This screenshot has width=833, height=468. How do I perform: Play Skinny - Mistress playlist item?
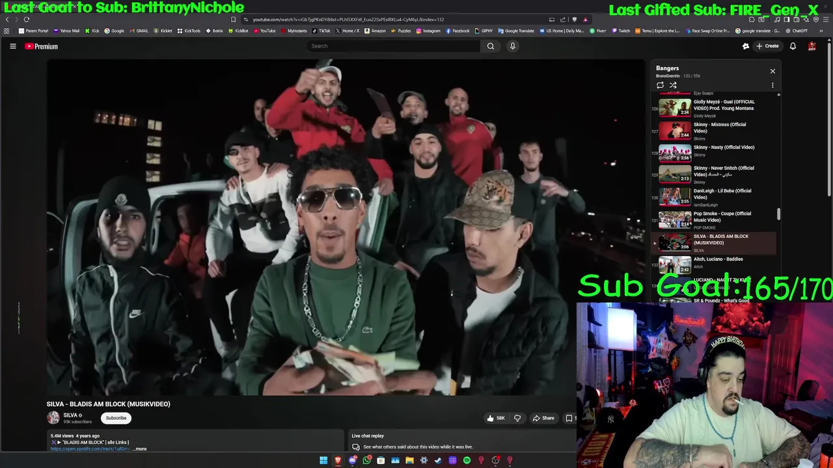tap(714, 130)
